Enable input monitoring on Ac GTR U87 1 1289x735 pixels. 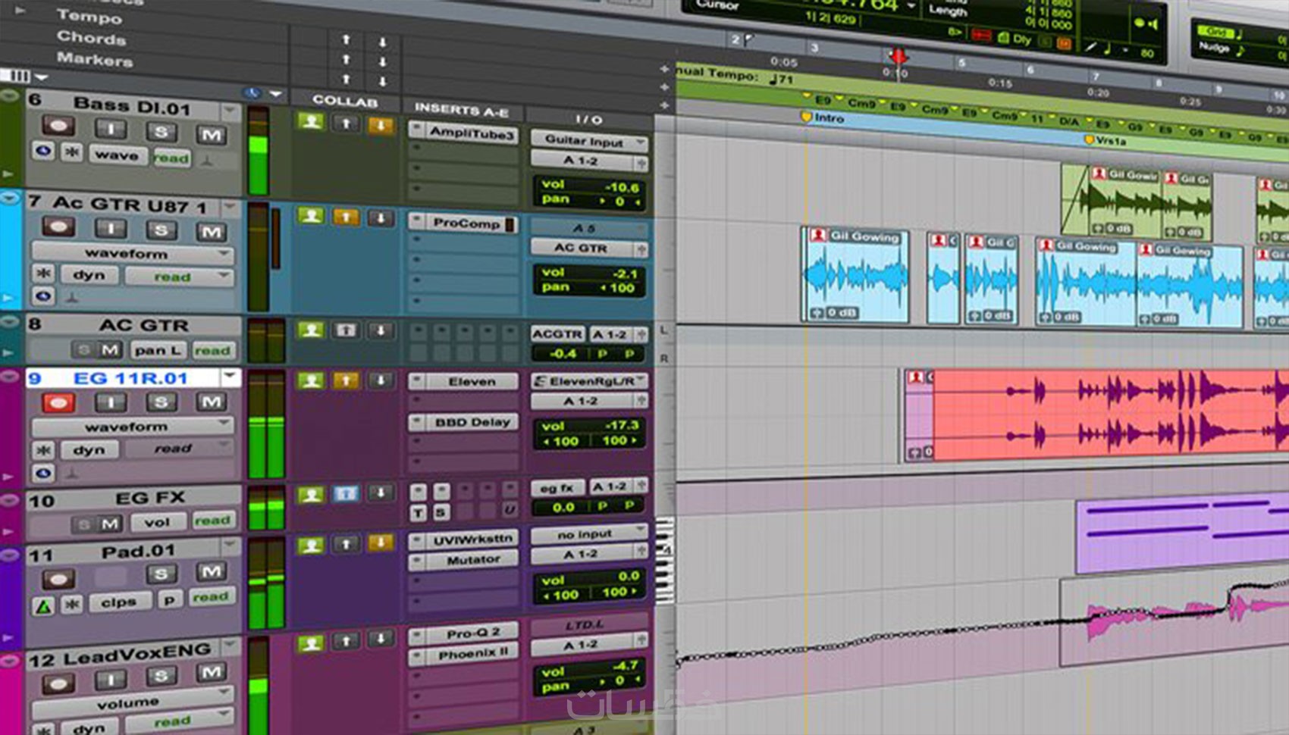click(x=111, y=228)
